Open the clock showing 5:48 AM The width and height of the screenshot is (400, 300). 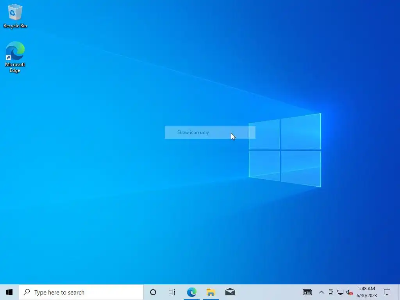point(366,292)
